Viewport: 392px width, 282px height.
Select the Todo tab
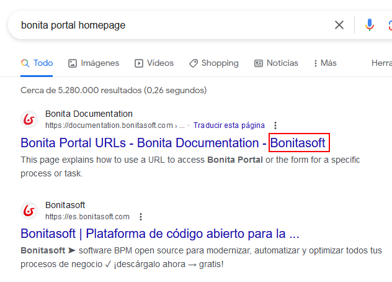point(37,63)
